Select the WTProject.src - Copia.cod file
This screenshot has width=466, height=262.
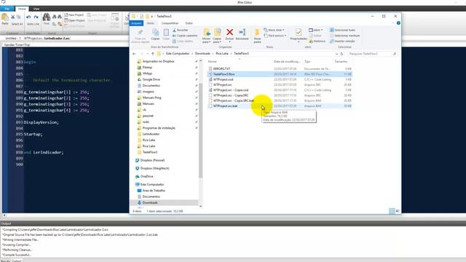[x=280, y=90]
